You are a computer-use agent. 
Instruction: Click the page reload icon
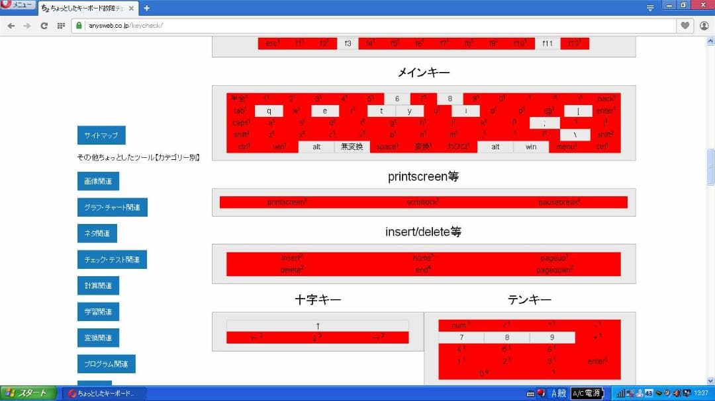(x=44, y=26)
